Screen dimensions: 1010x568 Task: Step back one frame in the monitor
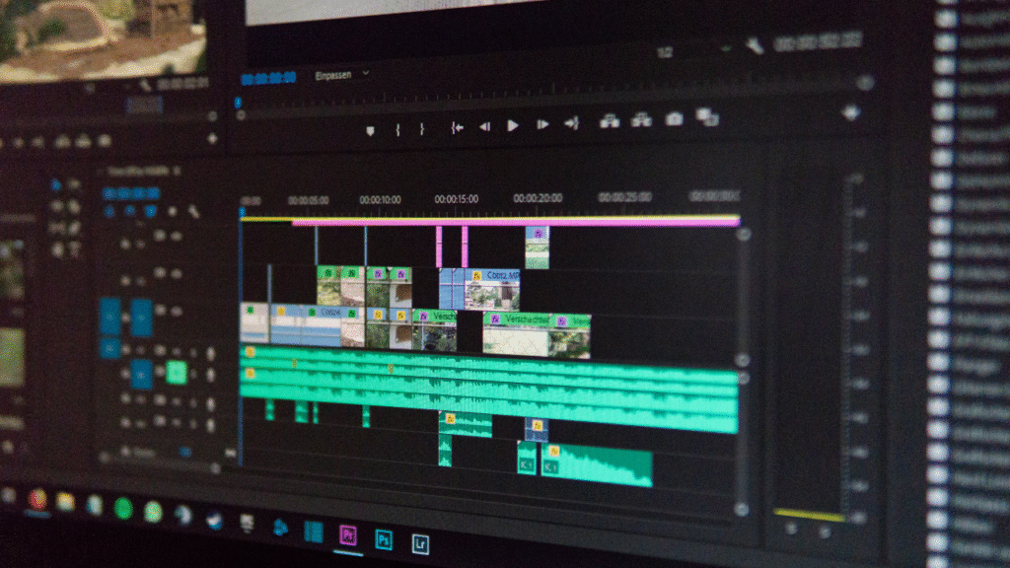tap(484, 126)
